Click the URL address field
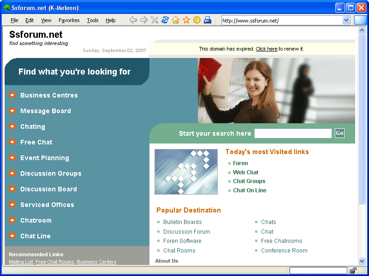The height and width of the screenshot is (276, 369). (282, 20)
